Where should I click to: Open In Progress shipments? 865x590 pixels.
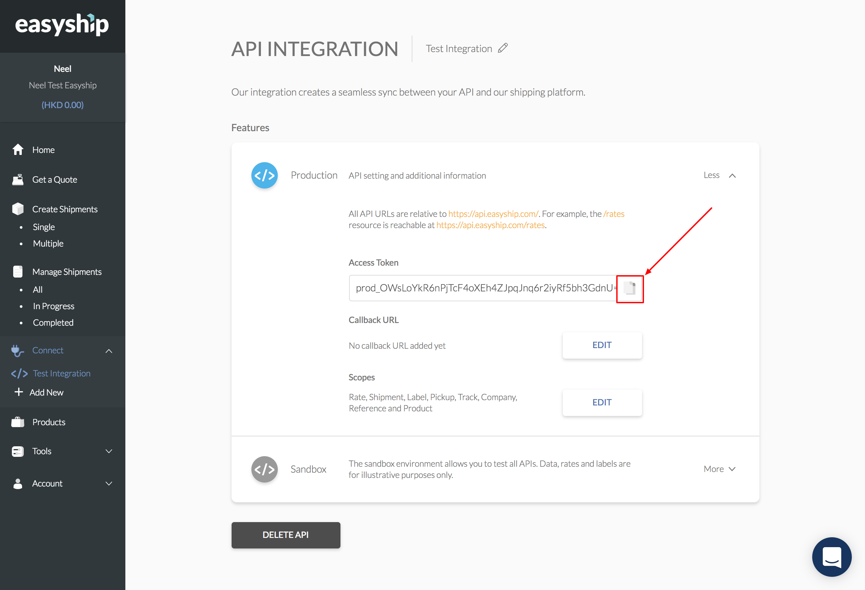coord(53,306)
